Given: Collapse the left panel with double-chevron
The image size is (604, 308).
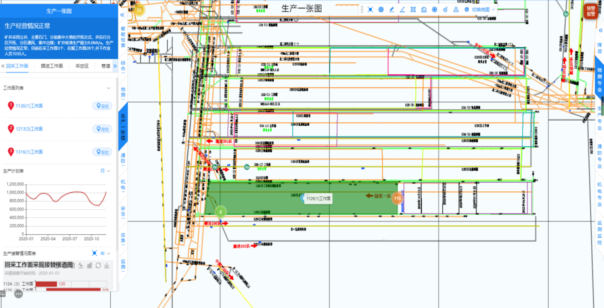Looking at the screenshot, I should 122,15.
